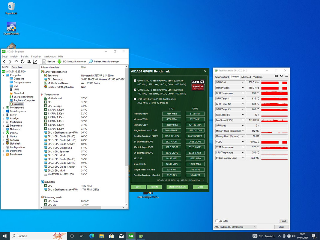The image size is (320, 240).
Task: Open File Explorer from the taskbar
Action: [x=101, y=236]
